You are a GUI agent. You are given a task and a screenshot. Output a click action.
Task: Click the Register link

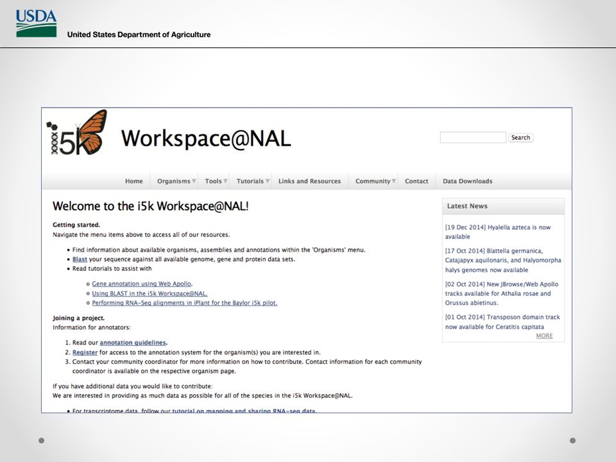click(x=85, y=352)
